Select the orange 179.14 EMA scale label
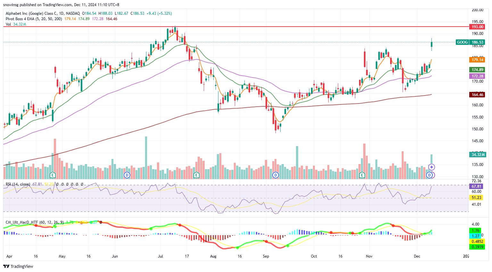The width and height of the screenshot is (492, 272). (x=478, y=60)
